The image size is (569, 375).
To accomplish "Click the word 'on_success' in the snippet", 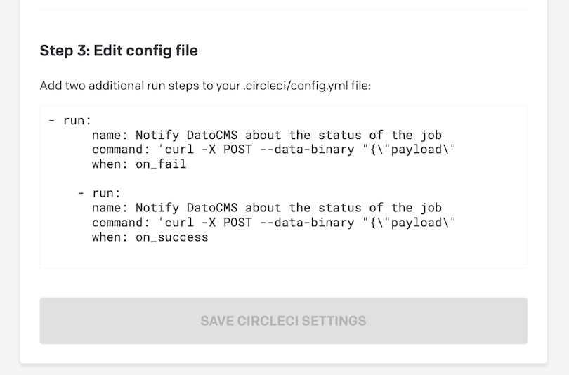I will click(x=172, y=237).
